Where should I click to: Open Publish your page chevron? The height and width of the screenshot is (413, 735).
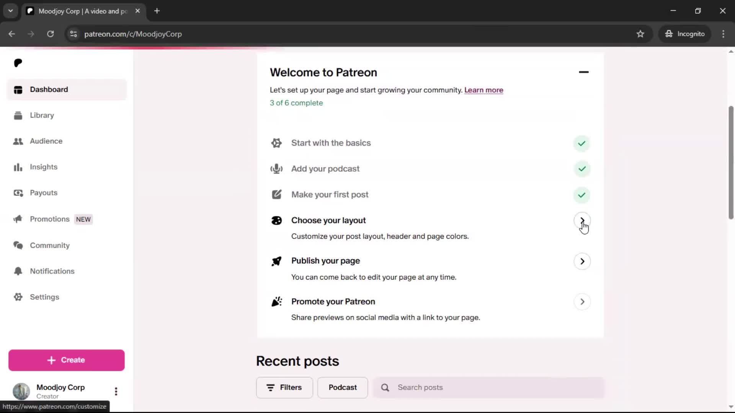coord(582,262)
